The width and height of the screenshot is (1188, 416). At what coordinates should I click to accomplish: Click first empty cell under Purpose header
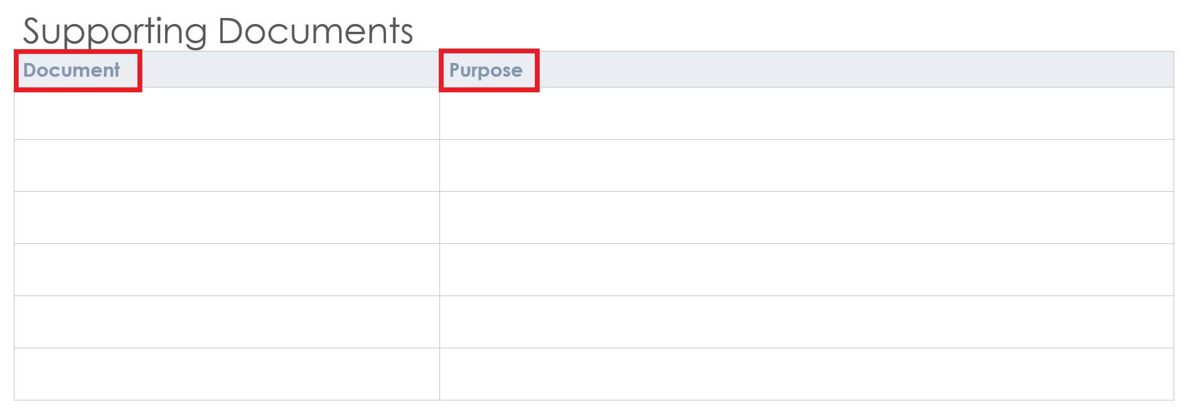click(806, 113)
